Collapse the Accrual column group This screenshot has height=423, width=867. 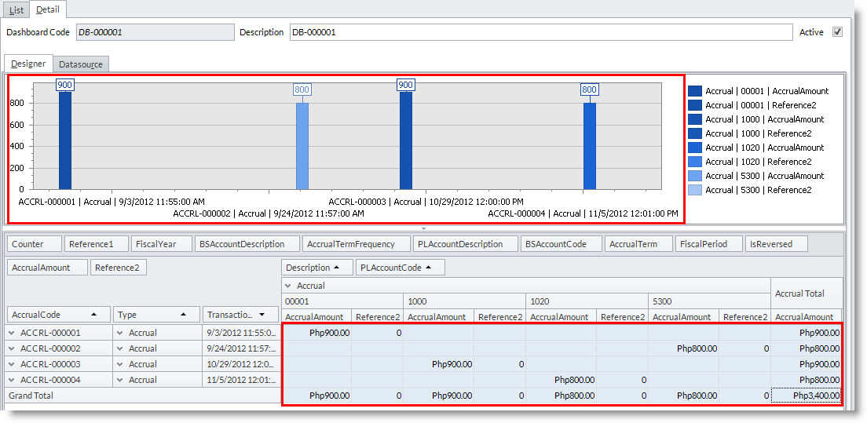click(288, 286)
